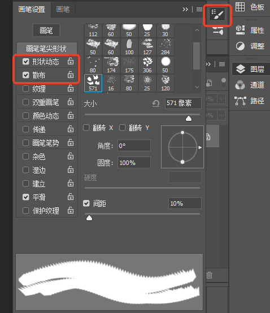Toggle lock for 杂色
The width and height of the screenshot is (270, 313).
tap(71, 156)
